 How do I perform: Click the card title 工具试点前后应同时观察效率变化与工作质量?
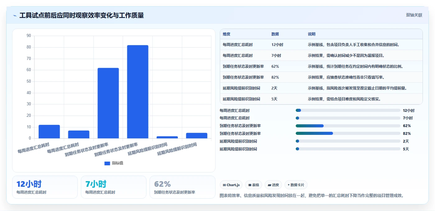[81, 16]
